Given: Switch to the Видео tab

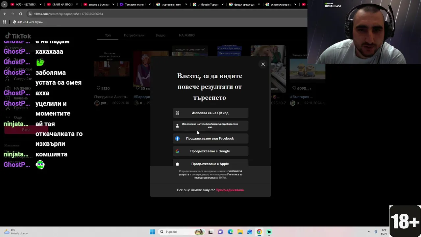Looking at the screenshot, I should coord(161,35).
